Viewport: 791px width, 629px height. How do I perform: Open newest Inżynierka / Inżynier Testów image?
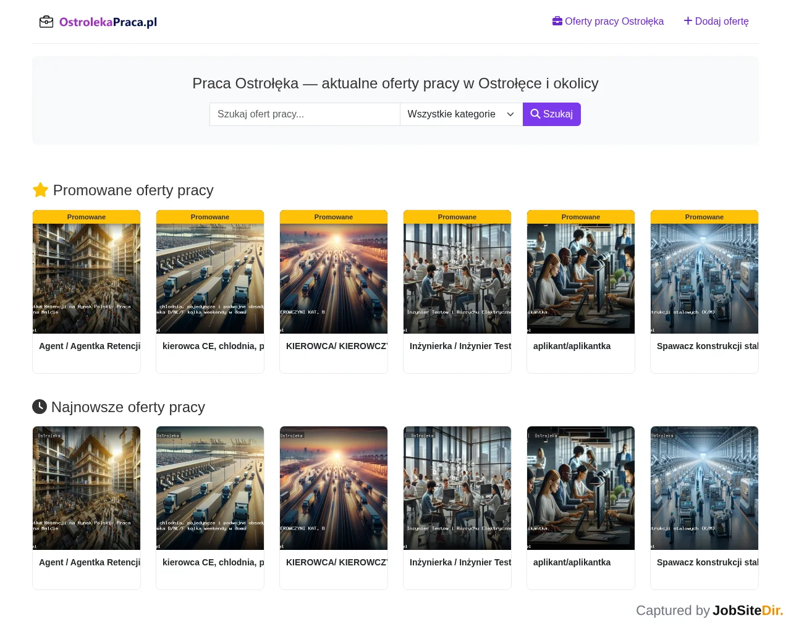pos(457,488)
